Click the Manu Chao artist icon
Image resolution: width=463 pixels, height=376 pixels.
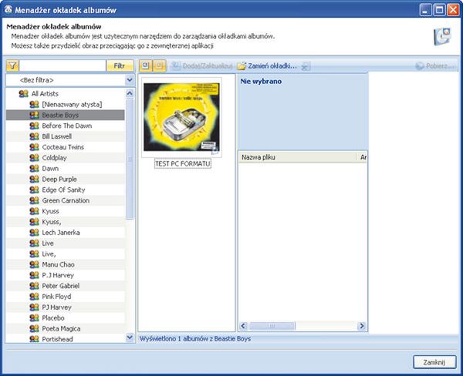pyautogui.click(x=34, y=264)
